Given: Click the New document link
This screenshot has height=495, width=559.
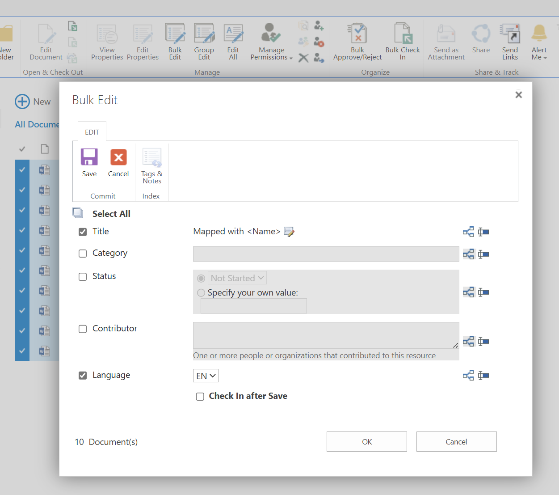Looking at the screenshot, I should coord(33,102).
